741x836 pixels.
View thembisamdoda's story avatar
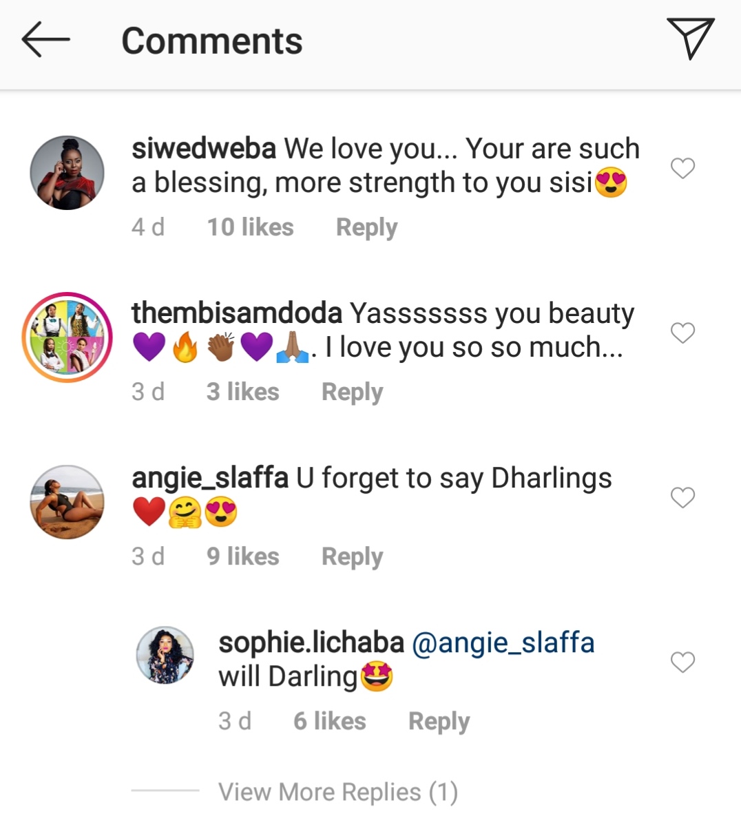pyautogui.click(x=67, y=337)
